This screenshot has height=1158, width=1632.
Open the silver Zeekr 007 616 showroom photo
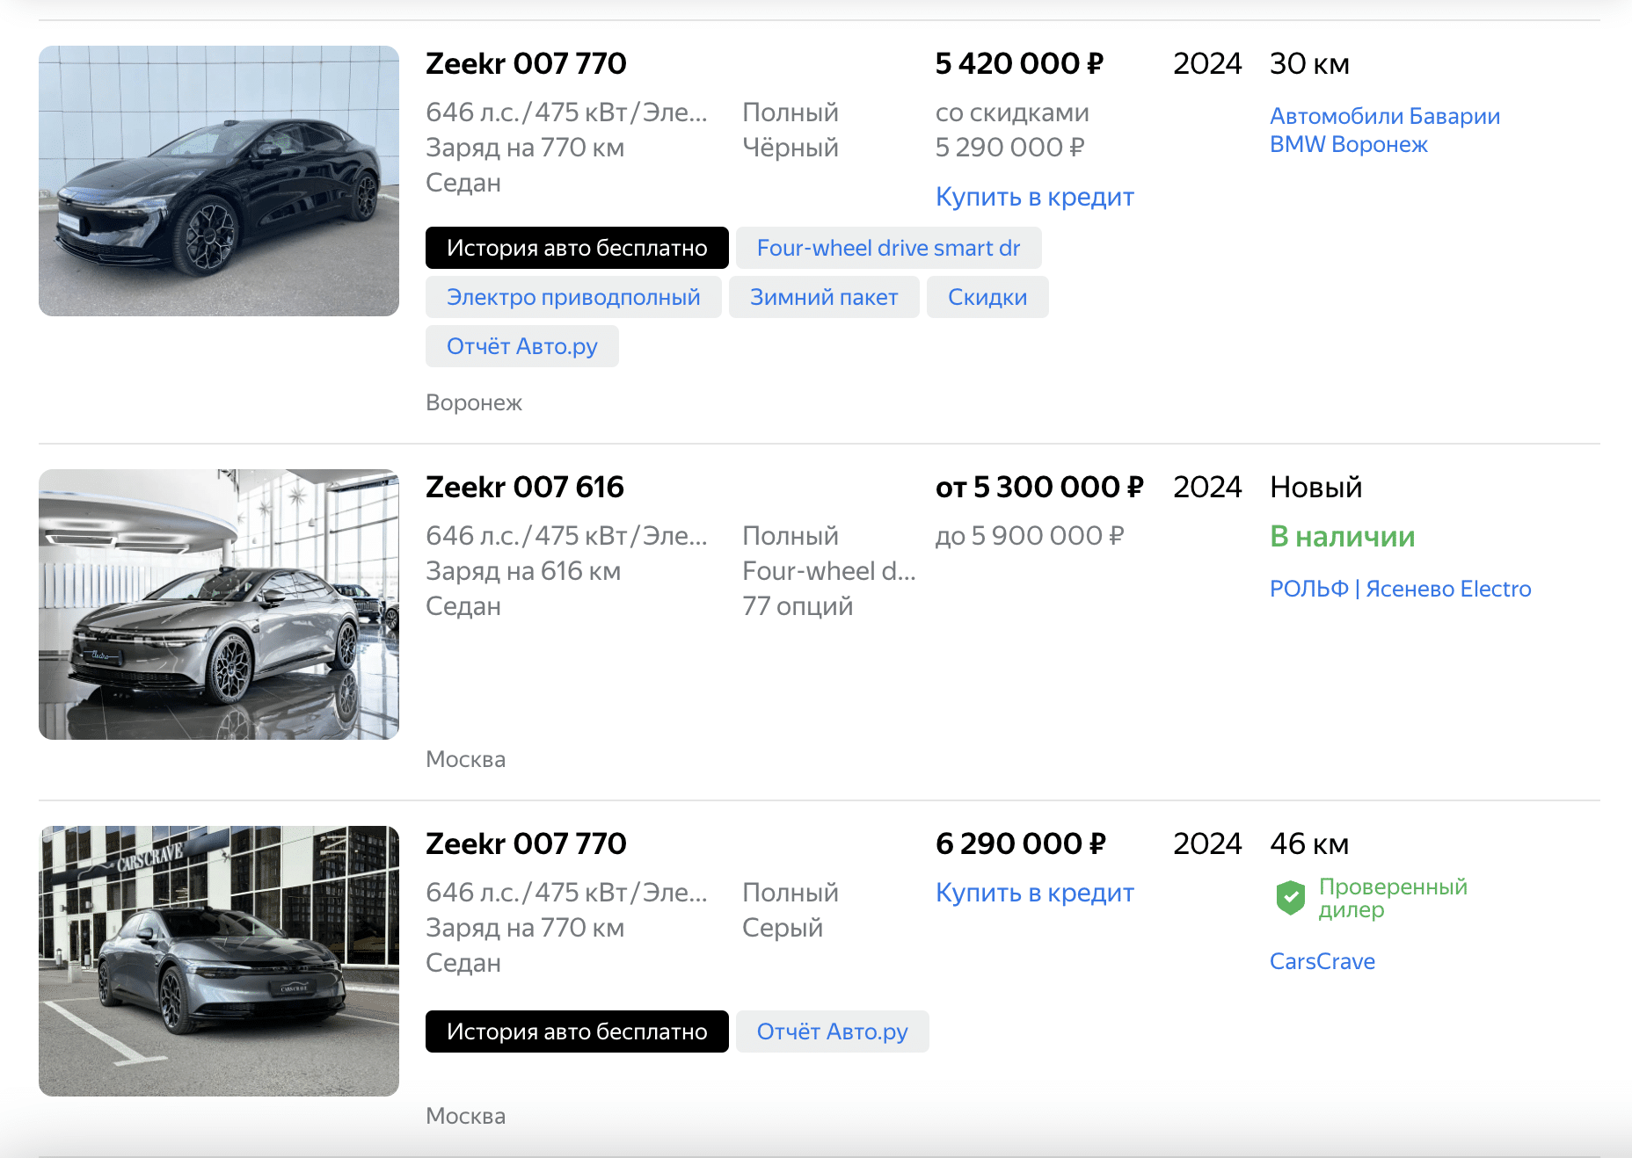coord(219,604)
